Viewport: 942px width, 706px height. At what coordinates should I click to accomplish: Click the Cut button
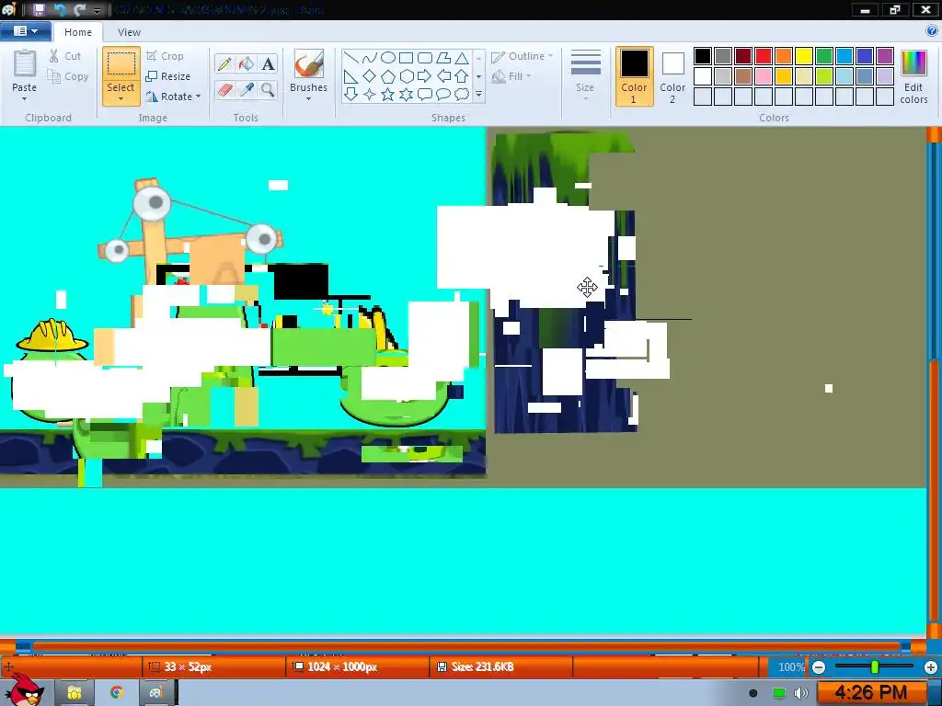pyautogui.click(x=65, y=56)
